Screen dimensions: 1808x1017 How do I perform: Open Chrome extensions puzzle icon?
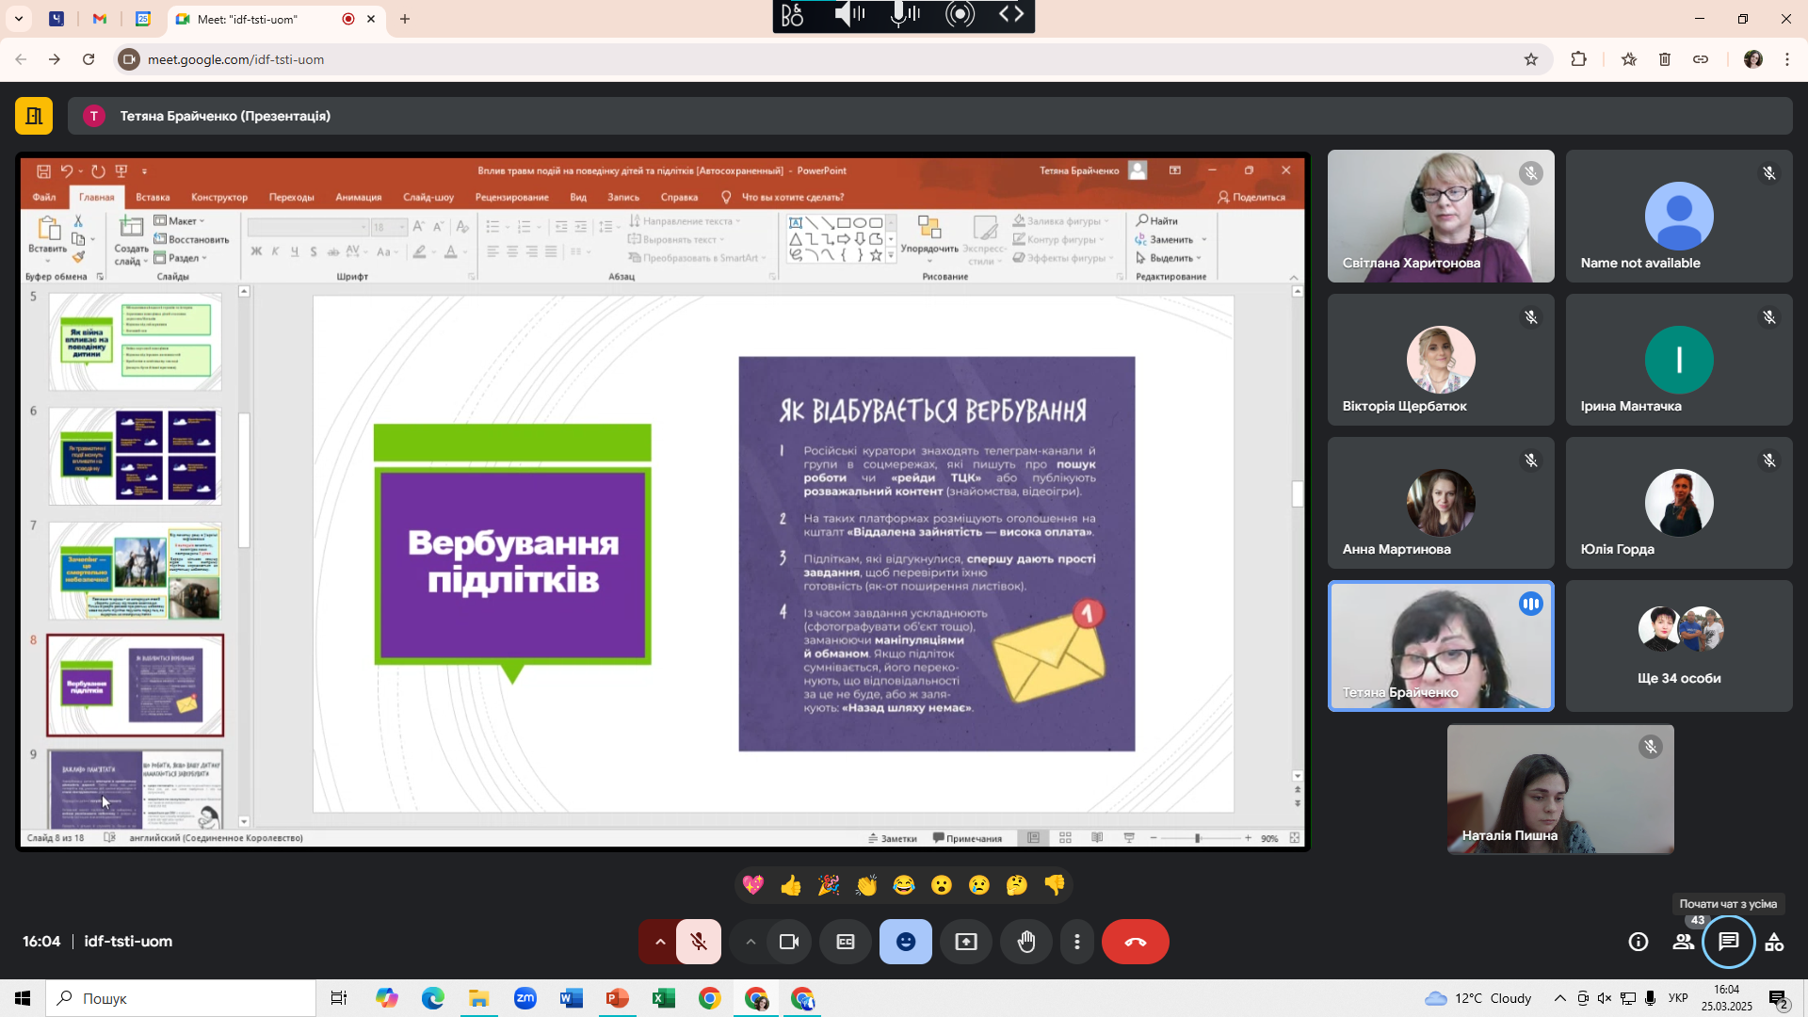(x=1579, y=59)
